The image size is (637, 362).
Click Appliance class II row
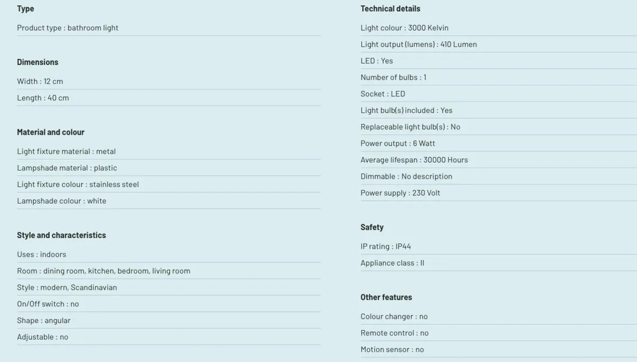(498, 263)
